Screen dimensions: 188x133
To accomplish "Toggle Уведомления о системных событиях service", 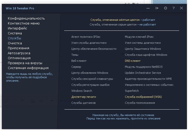I will [x=149, y=85].
